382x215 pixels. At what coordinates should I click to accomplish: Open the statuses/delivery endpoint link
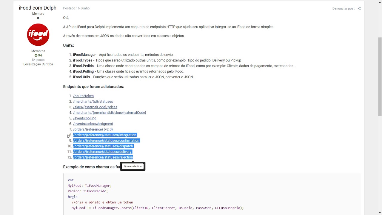point(102,152)
